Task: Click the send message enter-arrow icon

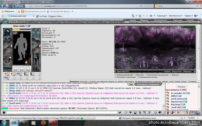Action: click(x=120, y=113)
